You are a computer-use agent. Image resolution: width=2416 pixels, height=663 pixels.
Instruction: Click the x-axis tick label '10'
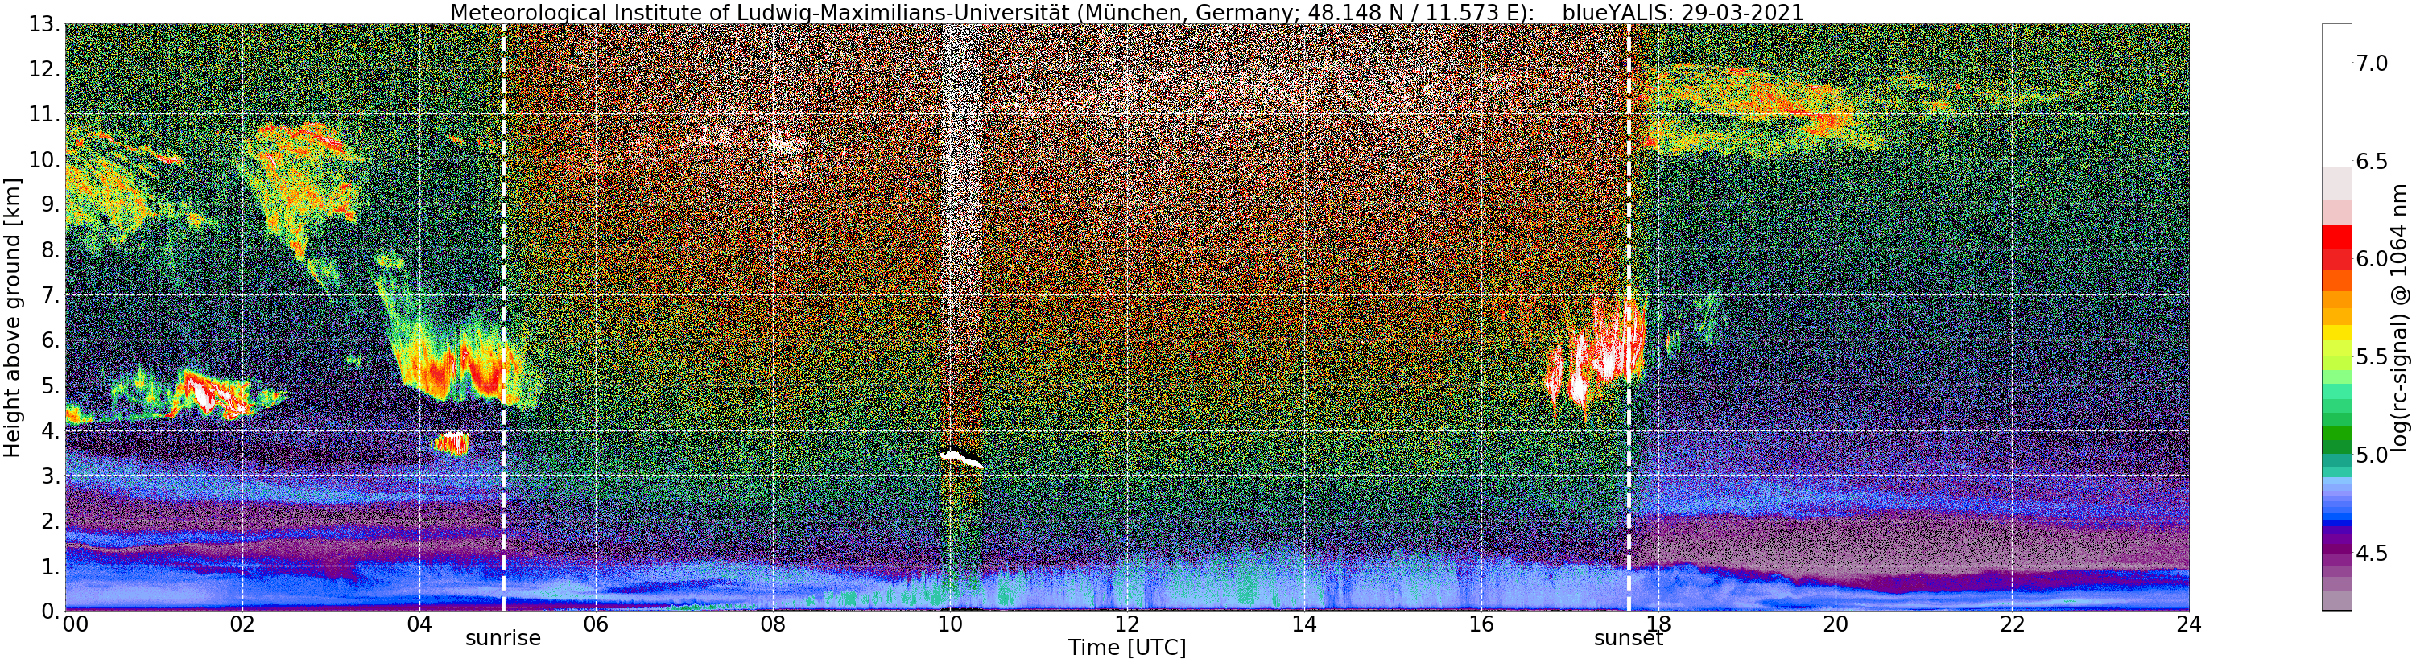tap(950, 624)
